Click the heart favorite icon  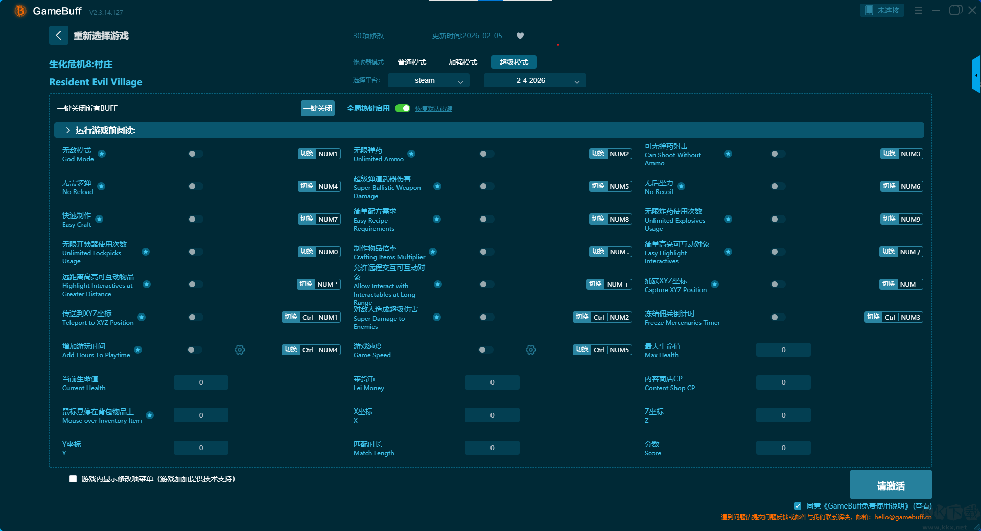[520, 36]
